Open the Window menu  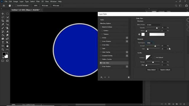53,1
